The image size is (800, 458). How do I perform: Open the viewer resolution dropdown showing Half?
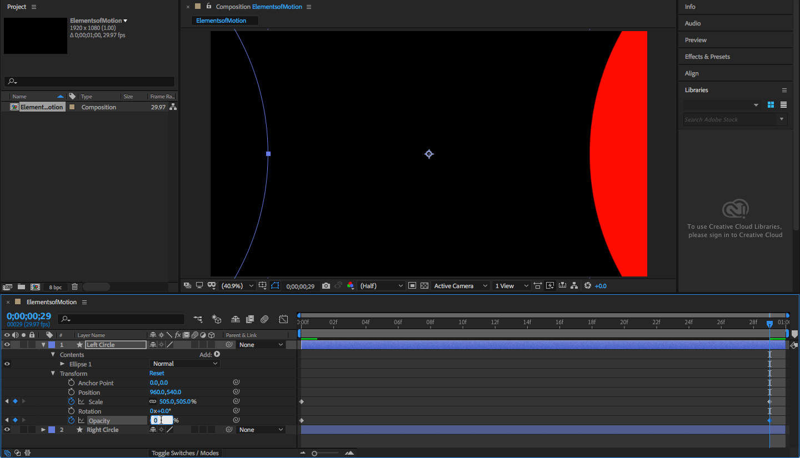click(x=382, y=286)
